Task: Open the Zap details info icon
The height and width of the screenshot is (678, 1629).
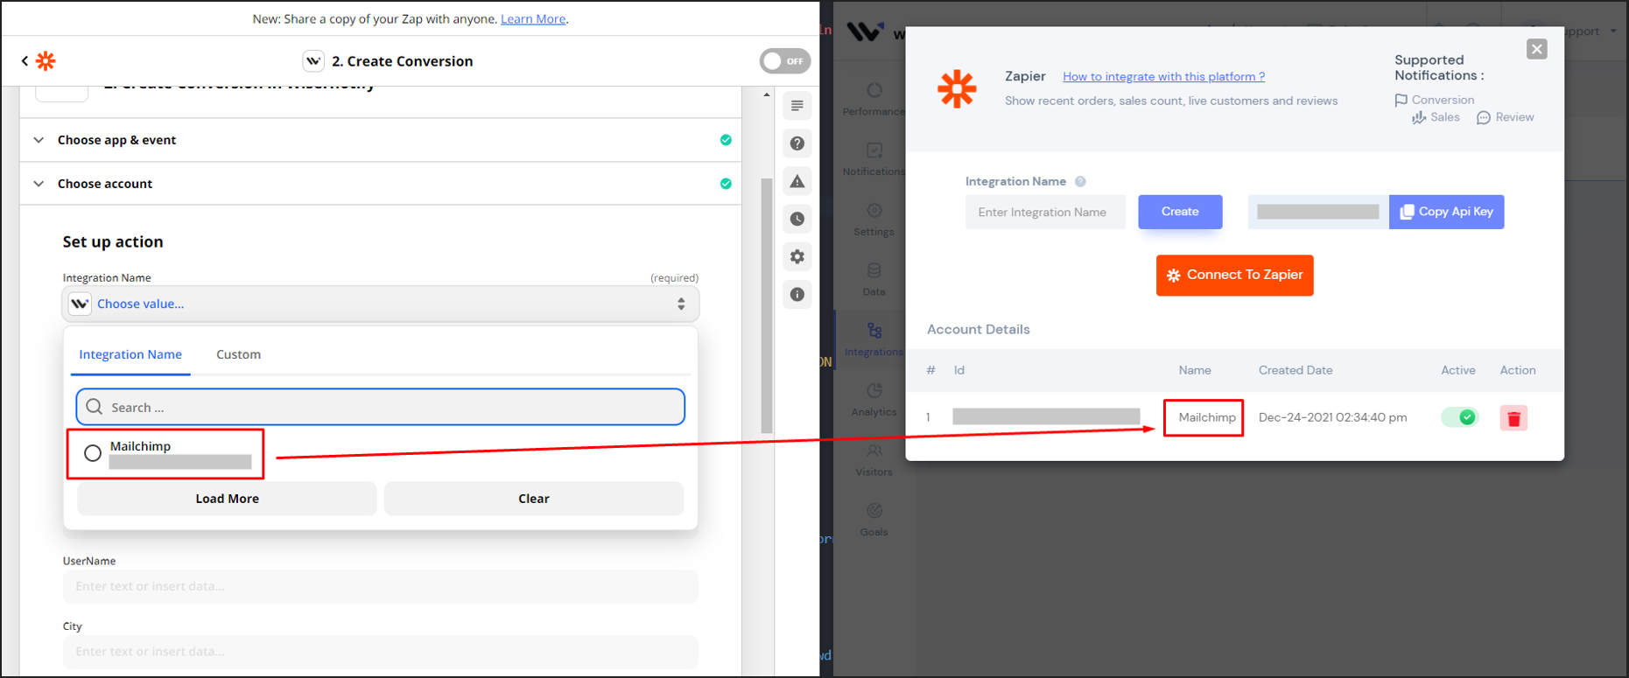Action: click(x=797, y=294)
